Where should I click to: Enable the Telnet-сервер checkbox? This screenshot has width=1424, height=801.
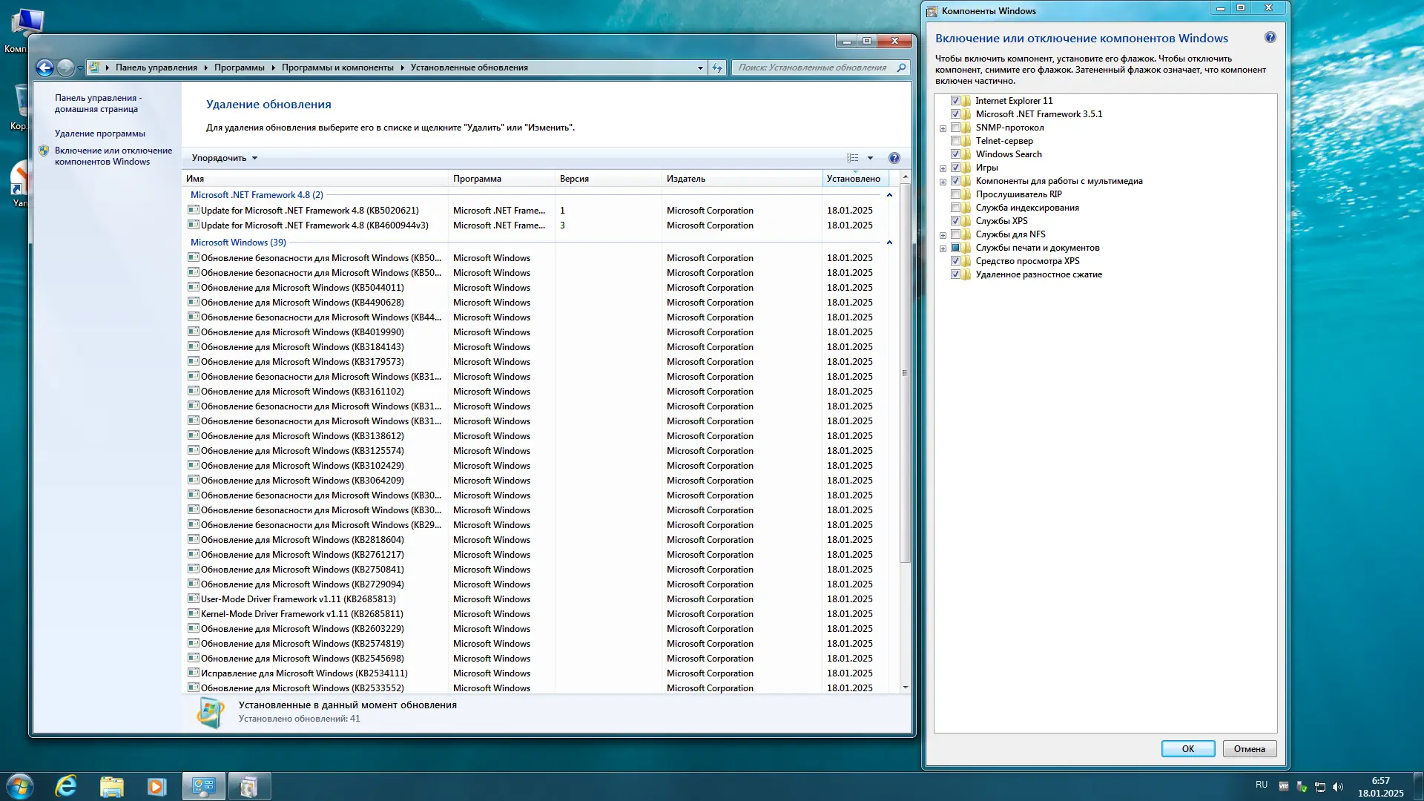[x=955, y=141]
